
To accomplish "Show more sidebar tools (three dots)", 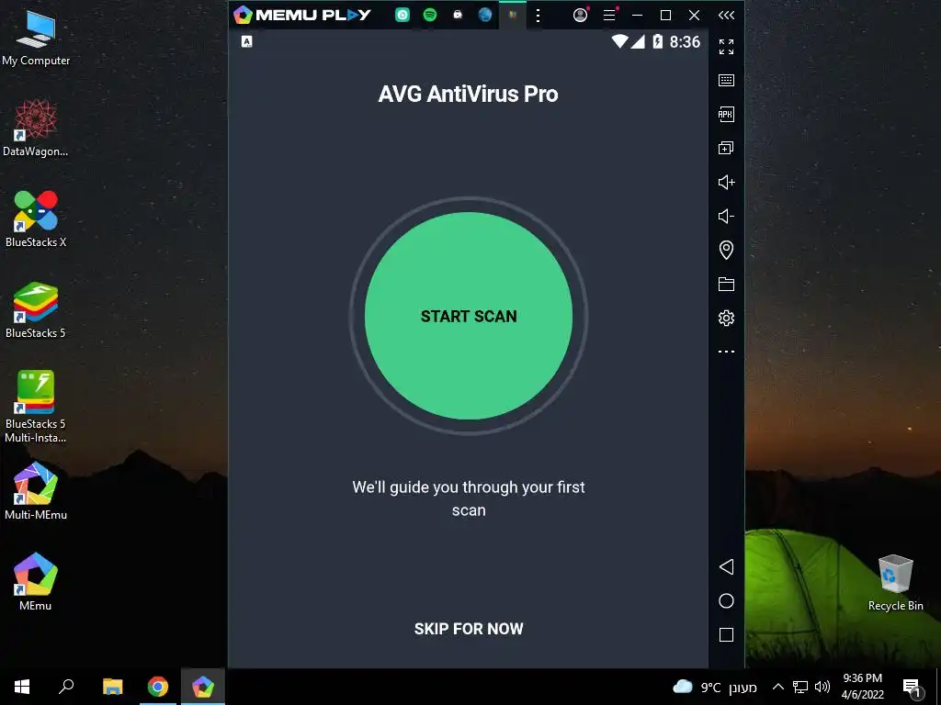I will click(x=726, y=352).
